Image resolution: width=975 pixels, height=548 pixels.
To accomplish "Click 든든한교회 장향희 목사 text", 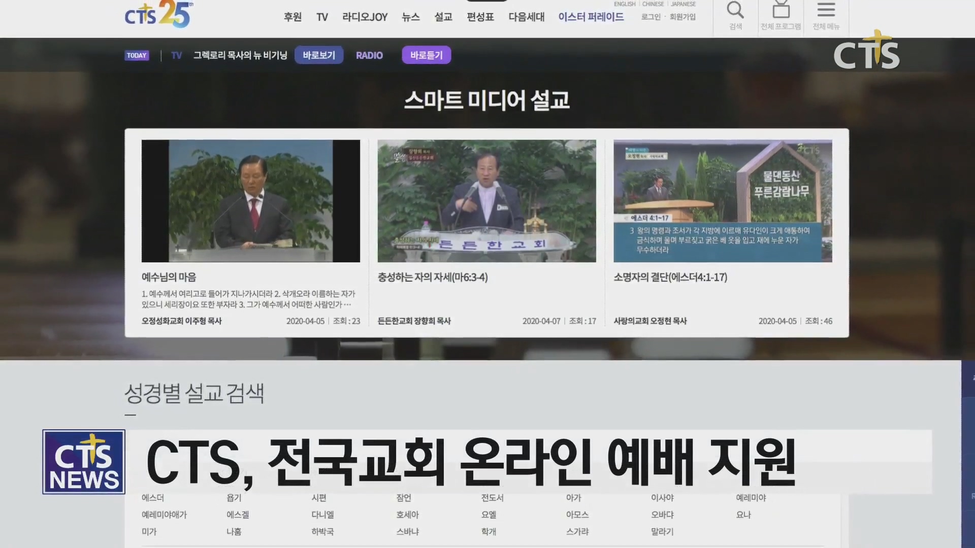I will pyautogui.click(x=414, y=321).
